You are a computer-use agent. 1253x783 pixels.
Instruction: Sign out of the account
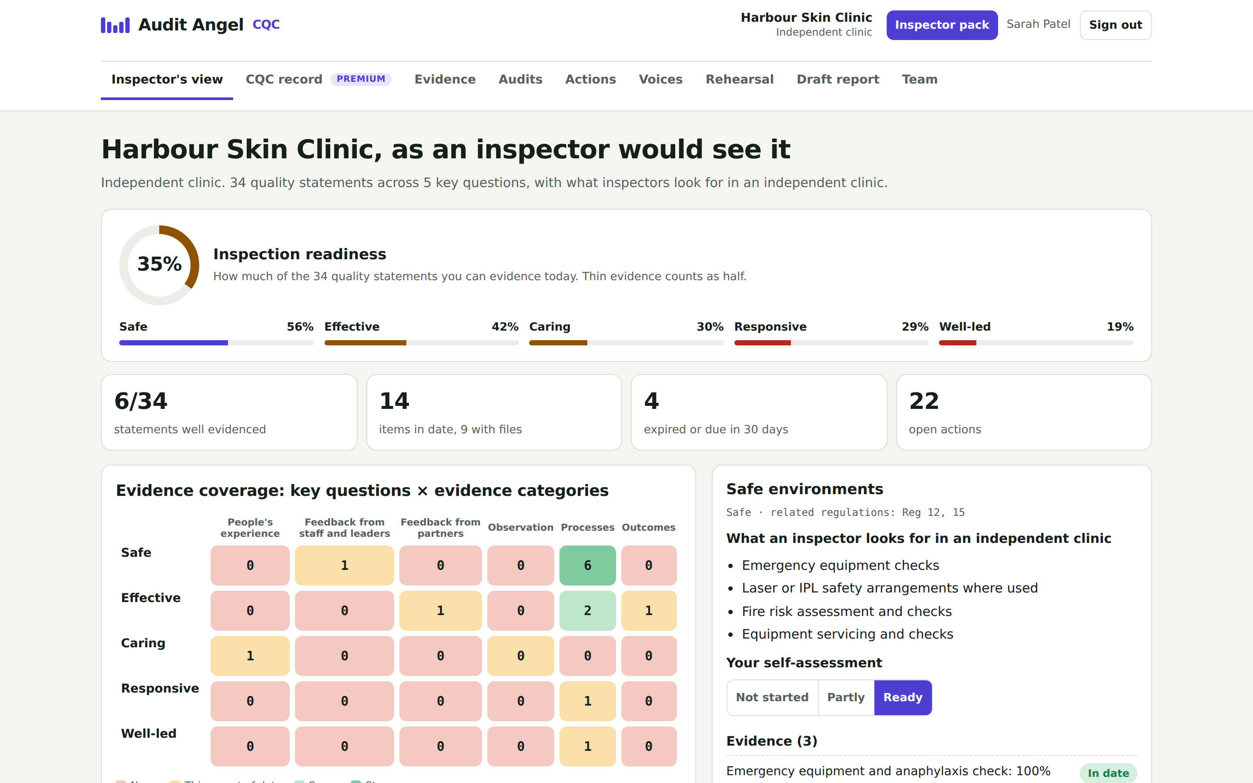(x=1115, y=25)
